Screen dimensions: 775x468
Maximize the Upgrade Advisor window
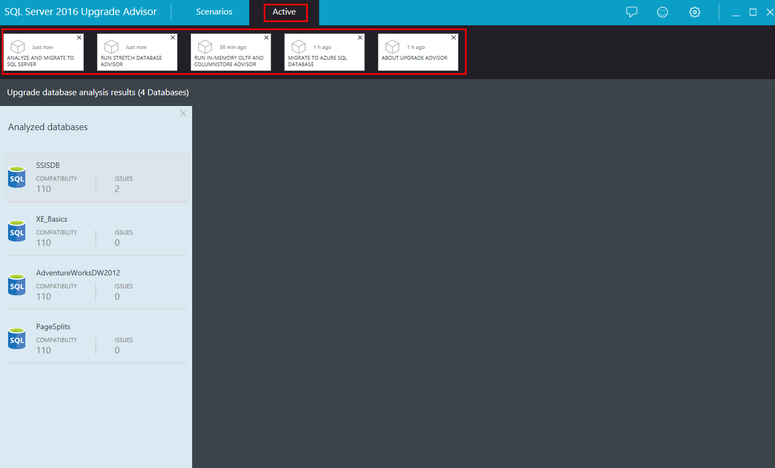tap(753, 12)
